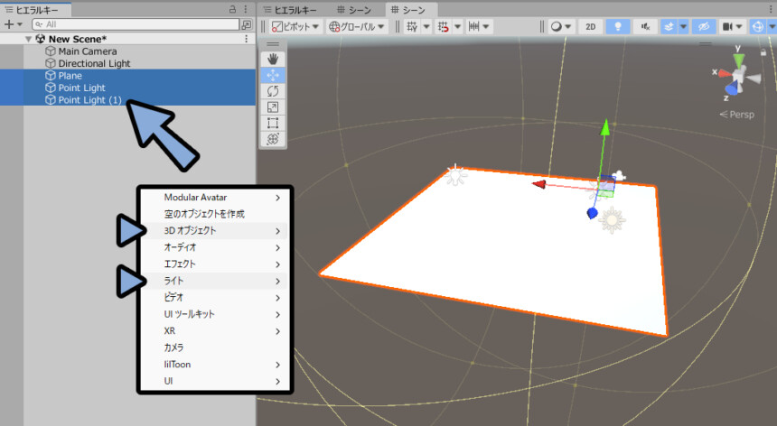Open the lilToon submenu
Viewport: 777px width, 426px height.
(214, 365)
